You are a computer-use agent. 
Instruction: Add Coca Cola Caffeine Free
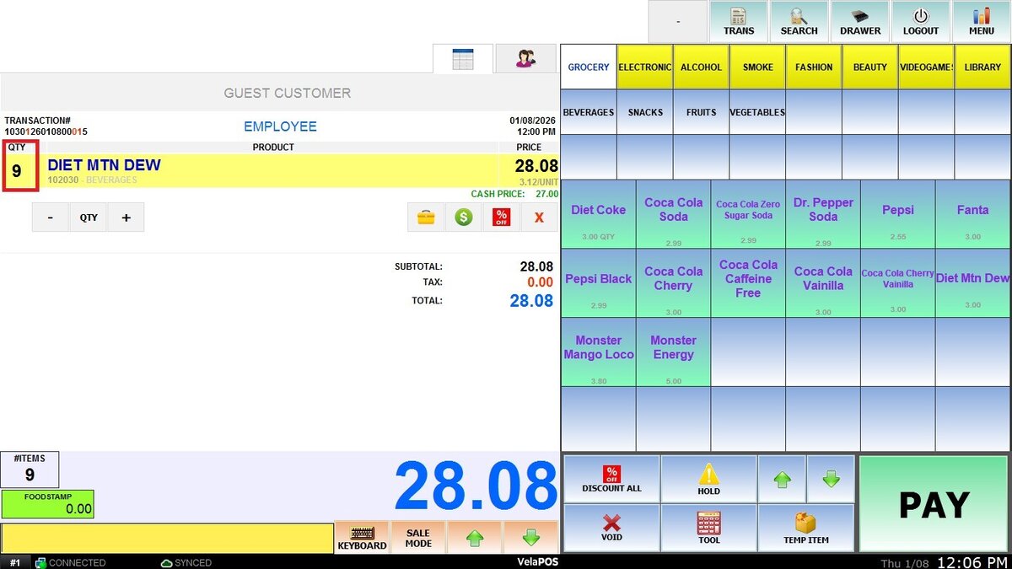748,283
